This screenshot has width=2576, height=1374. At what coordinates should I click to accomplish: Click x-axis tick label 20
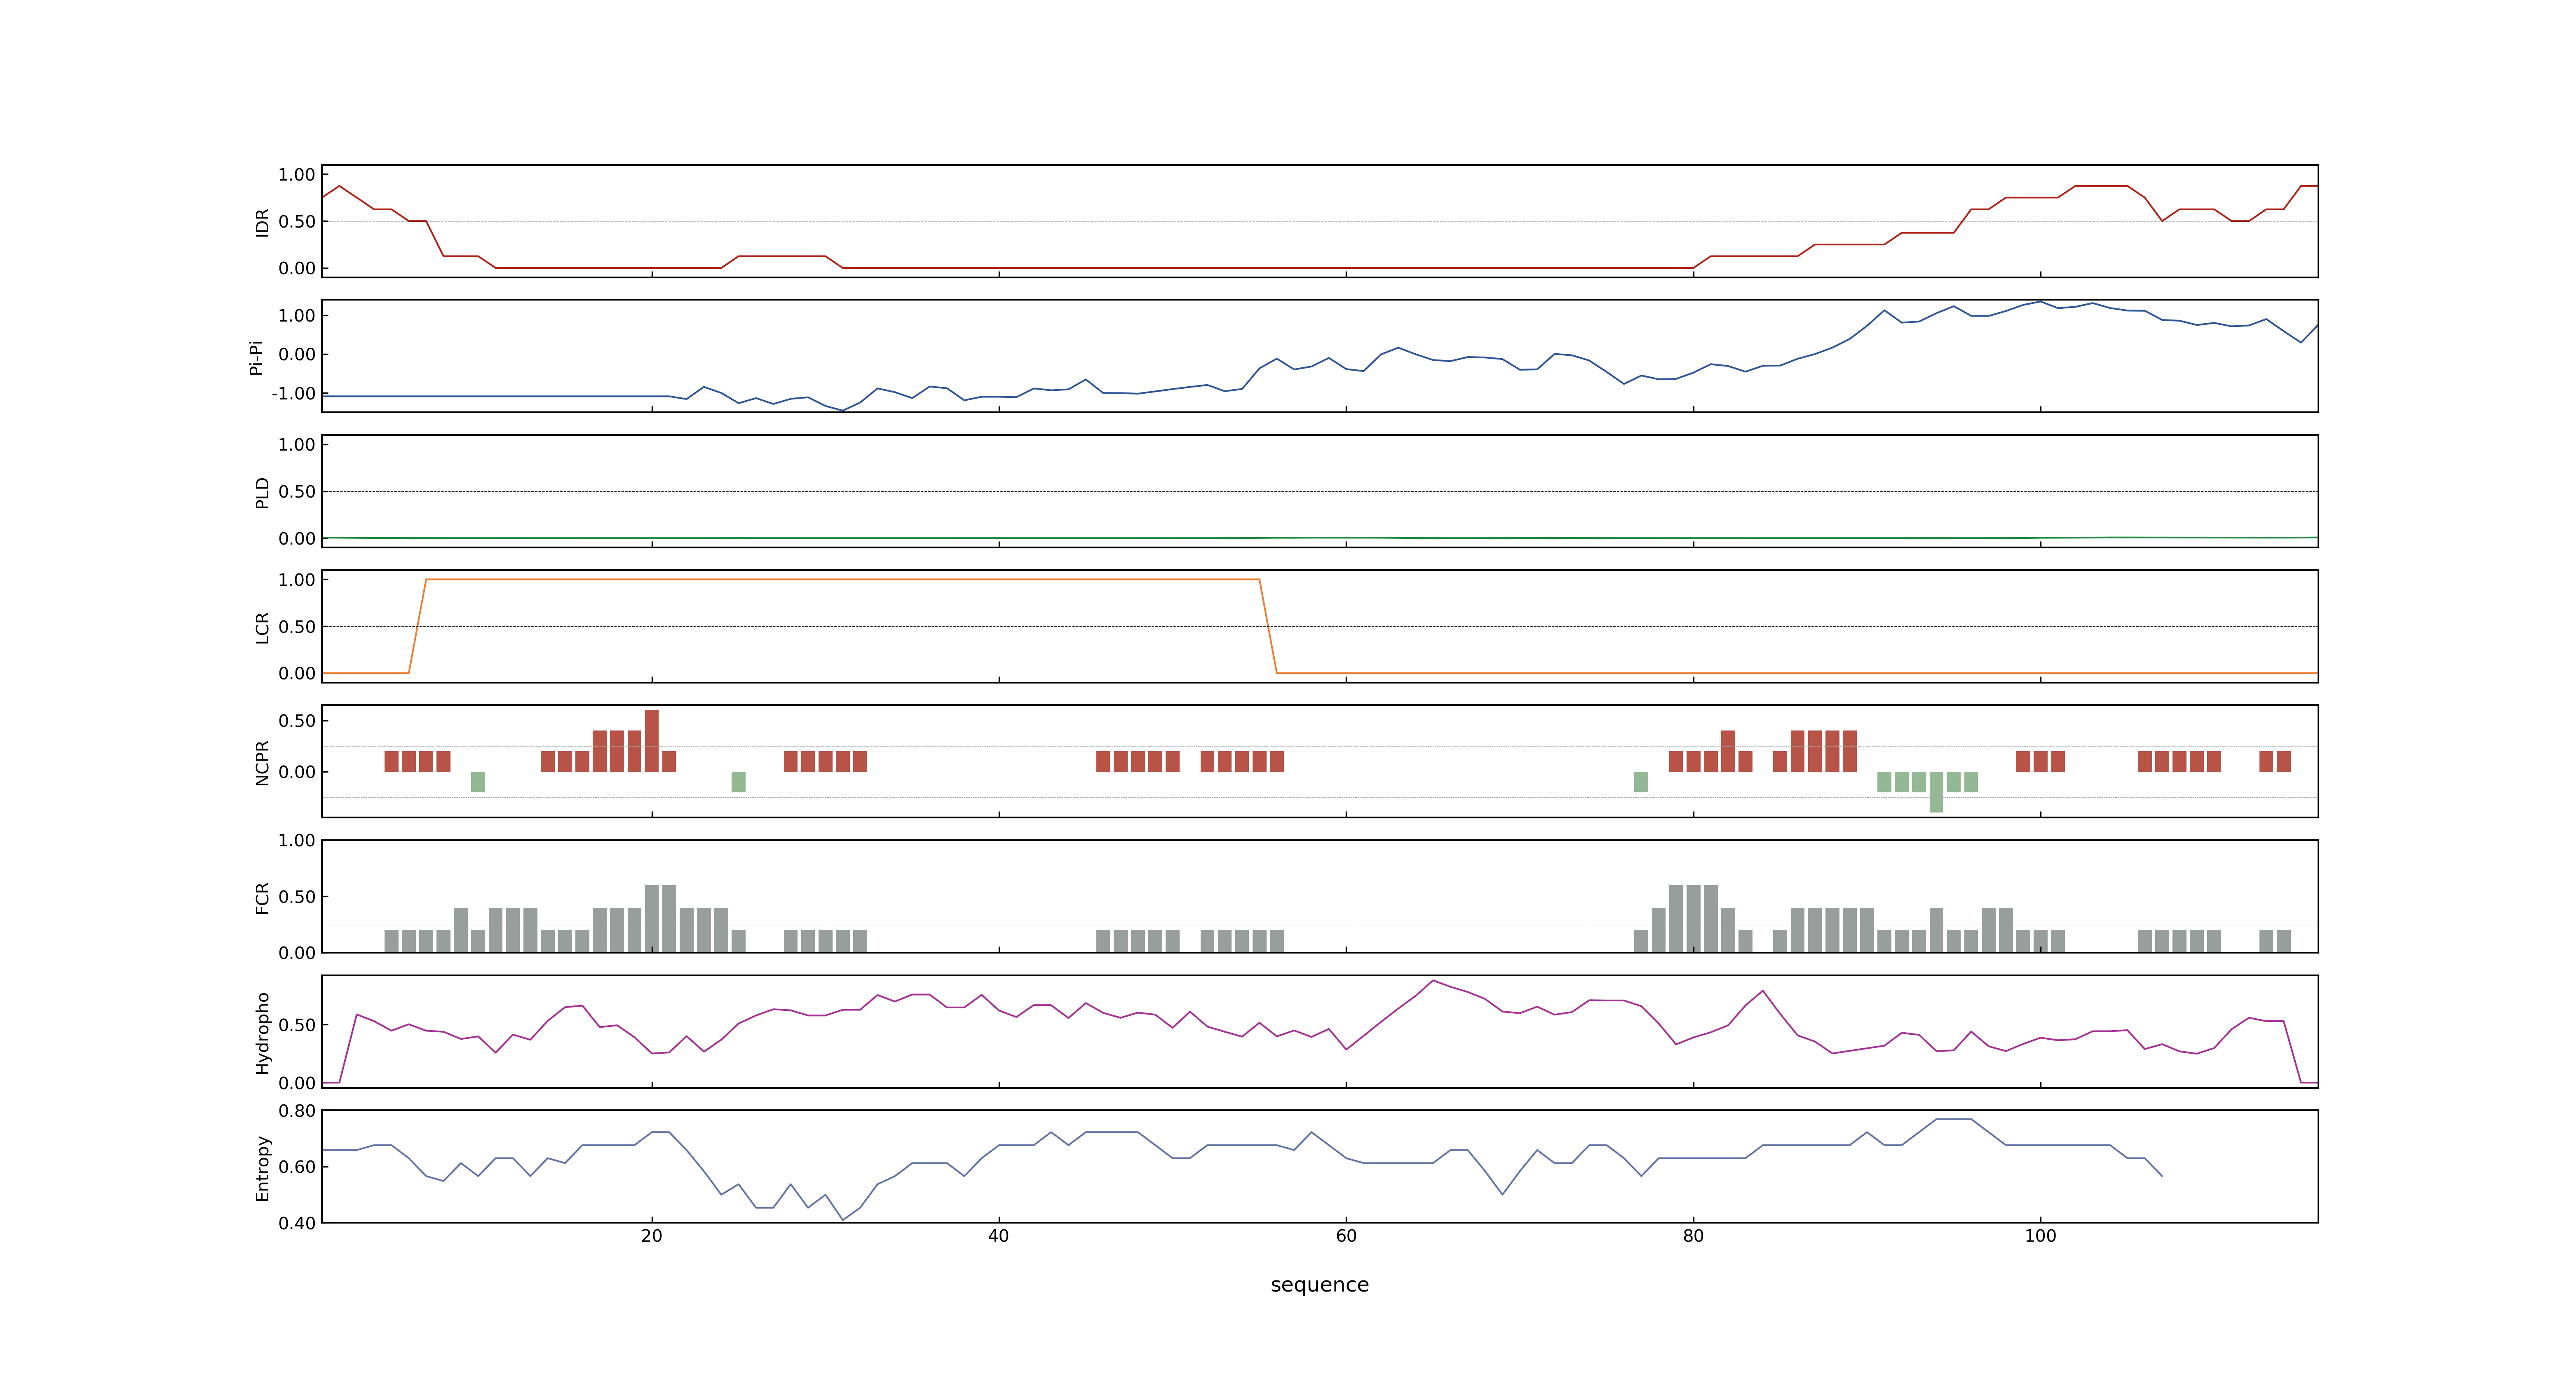[x=652, y=1235]
